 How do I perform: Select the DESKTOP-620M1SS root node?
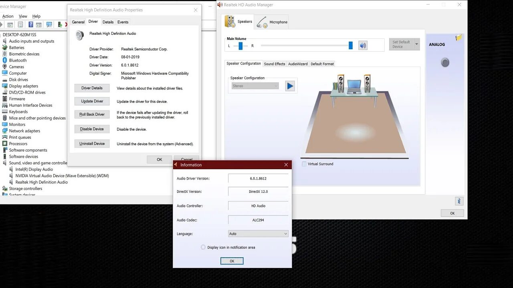coord(19,35)
